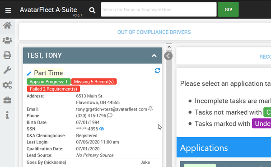
Task: Click the AvatarFleet A-Suite title
Action: pos(48,9)
